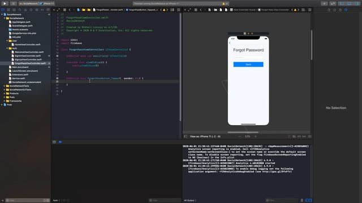Click the Send button in the storyboard
The image size is (362, 203).
pos(248,64)
